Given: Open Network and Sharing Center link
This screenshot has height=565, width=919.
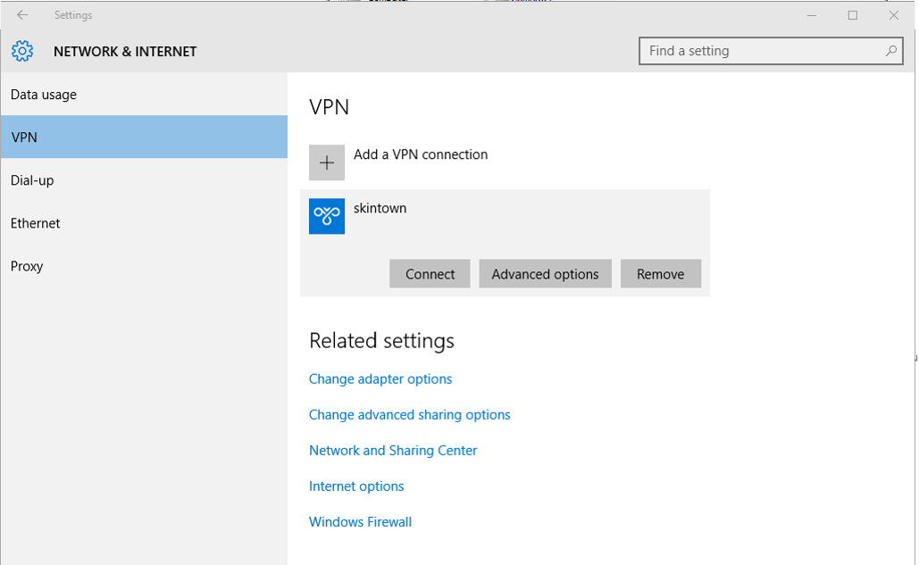Looking at the screenshot, I should click(393, 450).
